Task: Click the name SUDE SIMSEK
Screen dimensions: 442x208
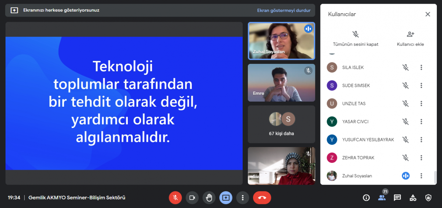Action: 356,85
